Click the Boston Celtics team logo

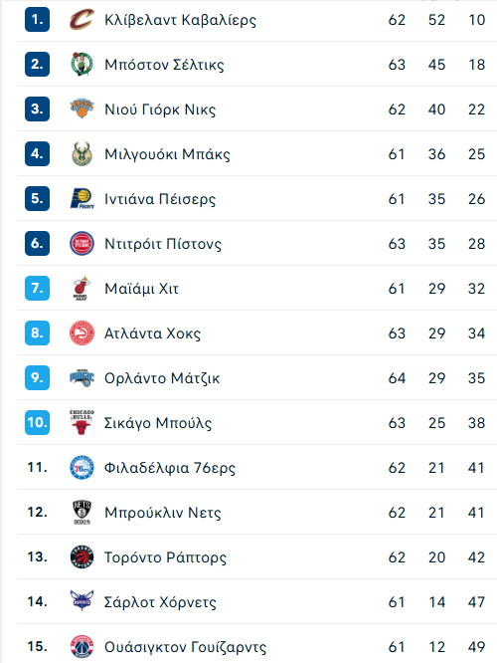pyautogui.click(x=82, y=65)
